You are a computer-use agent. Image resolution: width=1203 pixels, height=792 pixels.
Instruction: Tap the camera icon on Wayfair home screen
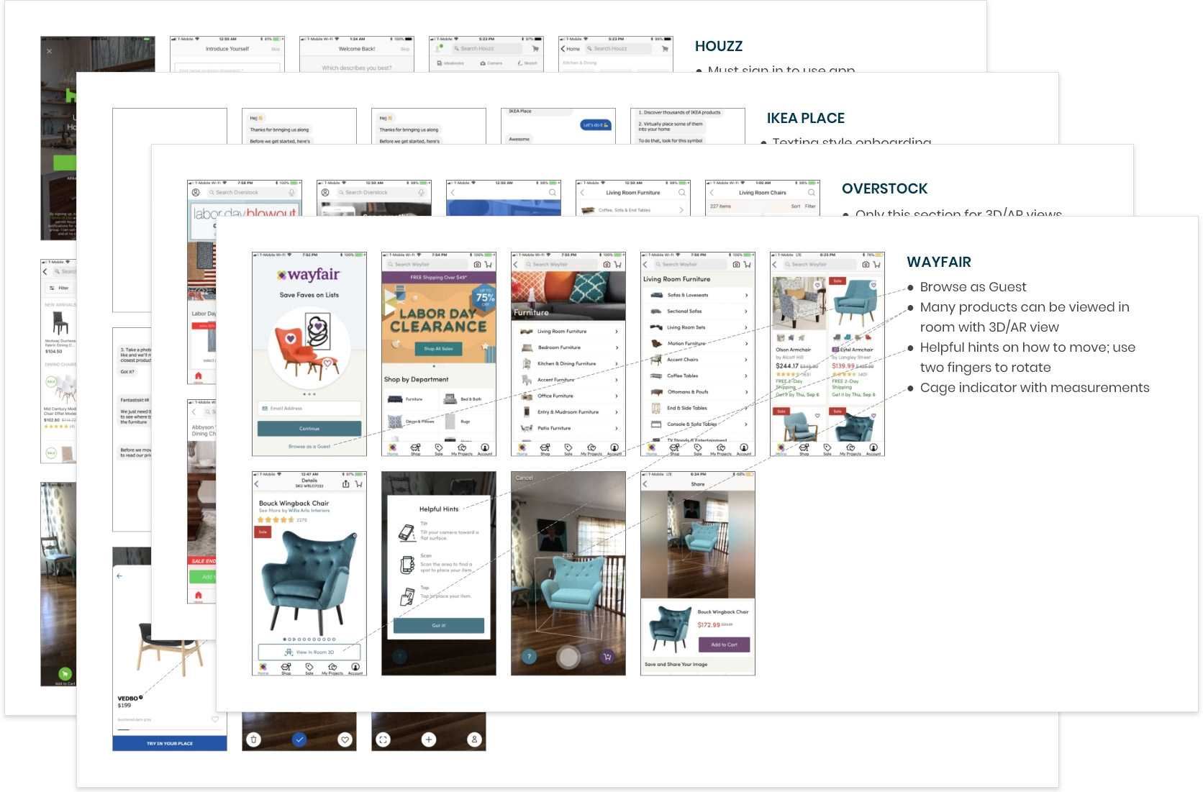point(477,265)
